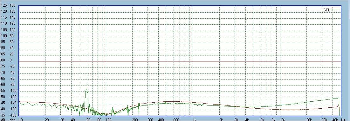Click the 40k frequency axis label
This screenshot has width=350, height=121.
click(x=335, y=119)
